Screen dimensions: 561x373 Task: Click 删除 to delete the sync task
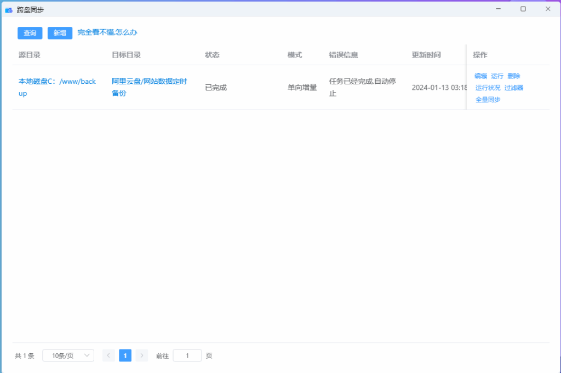coord(515,76)
